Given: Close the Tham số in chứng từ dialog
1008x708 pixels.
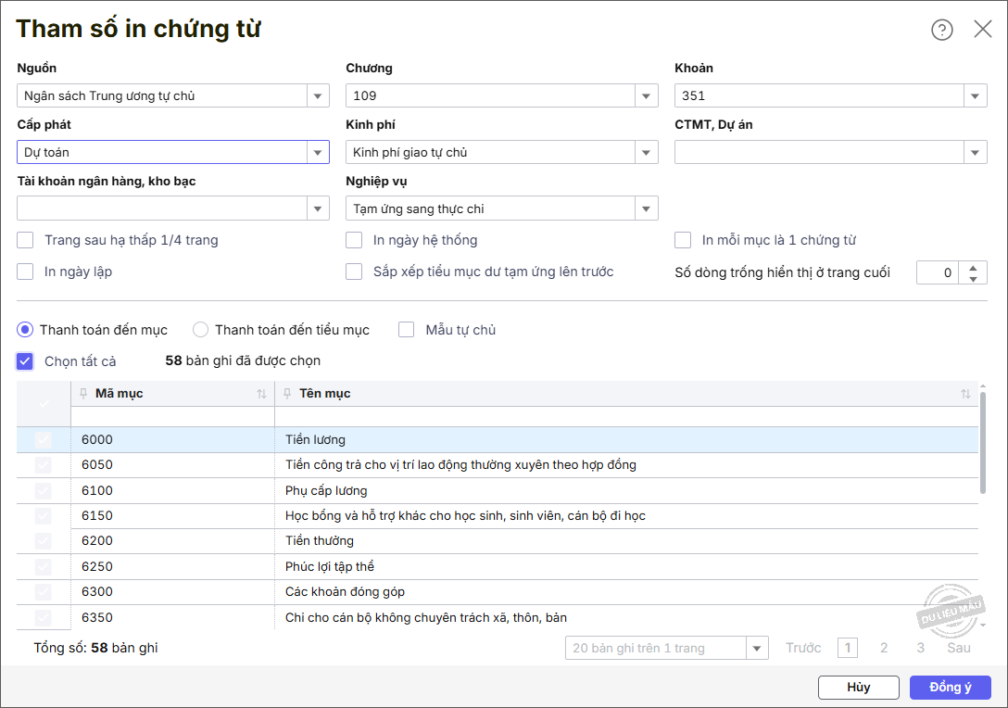Looking at the screenshot, I should pyautogui.click(x=983, y=30).
